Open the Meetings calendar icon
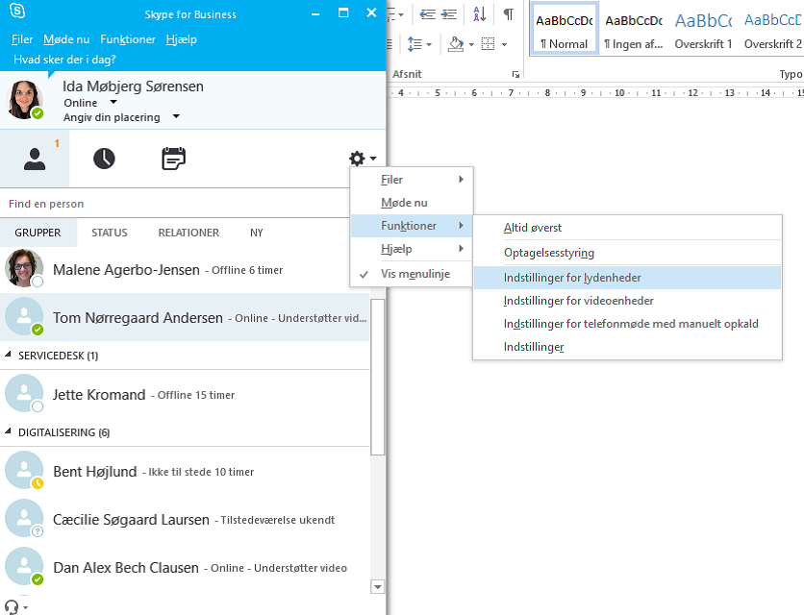The height and width of the screenshot is (615, 804). pyautogui.click(x=173, y=159)
